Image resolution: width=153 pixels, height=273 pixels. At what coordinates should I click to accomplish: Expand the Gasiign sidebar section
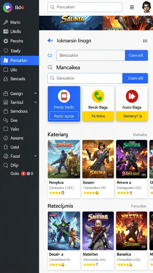tap(35, 93)
